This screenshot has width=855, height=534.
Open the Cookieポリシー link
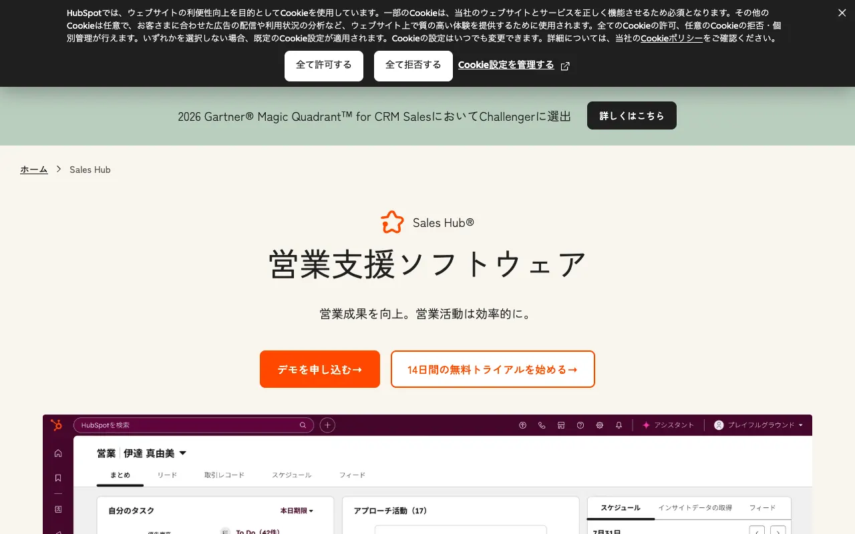tap(672, 39)
